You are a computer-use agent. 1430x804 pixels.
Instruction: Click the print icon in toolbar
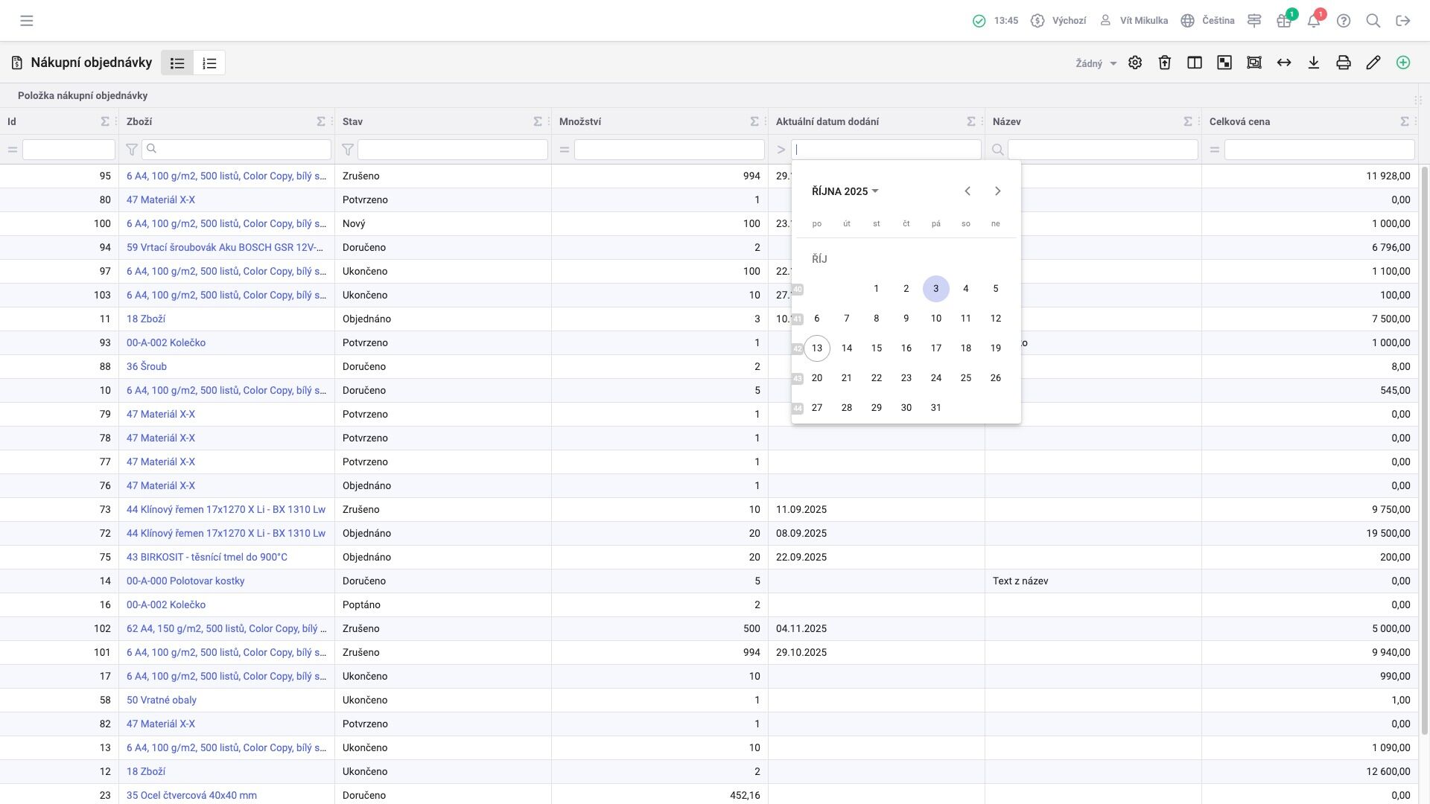coord(1344,63)
